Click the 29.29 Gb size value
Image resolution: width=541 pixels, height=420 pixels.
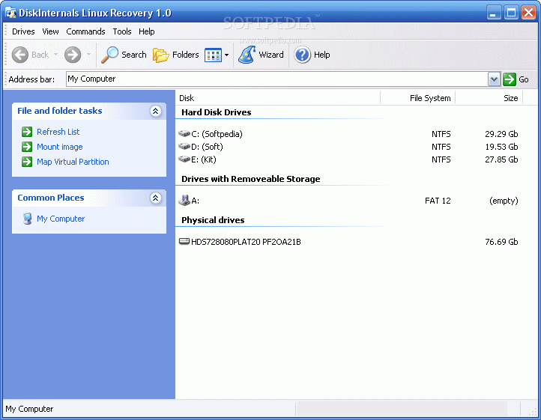[x=501, y=134]
